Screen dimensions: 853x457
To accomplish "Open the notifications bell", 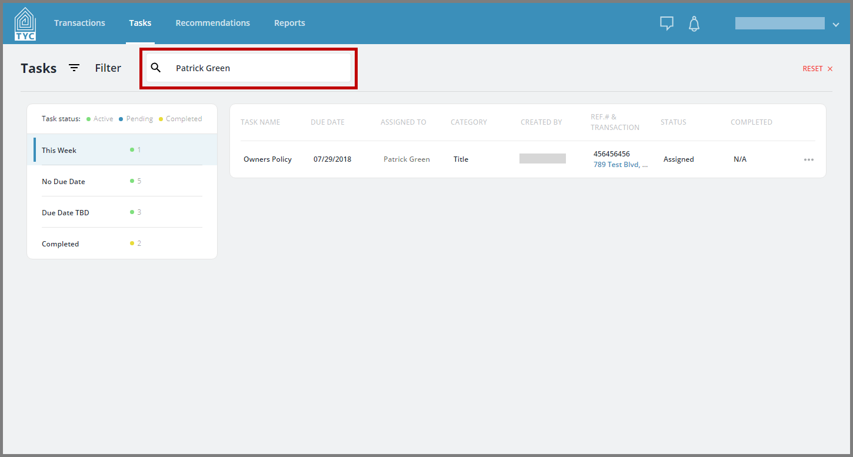I will pyautogui.click(x=694, y=24).
